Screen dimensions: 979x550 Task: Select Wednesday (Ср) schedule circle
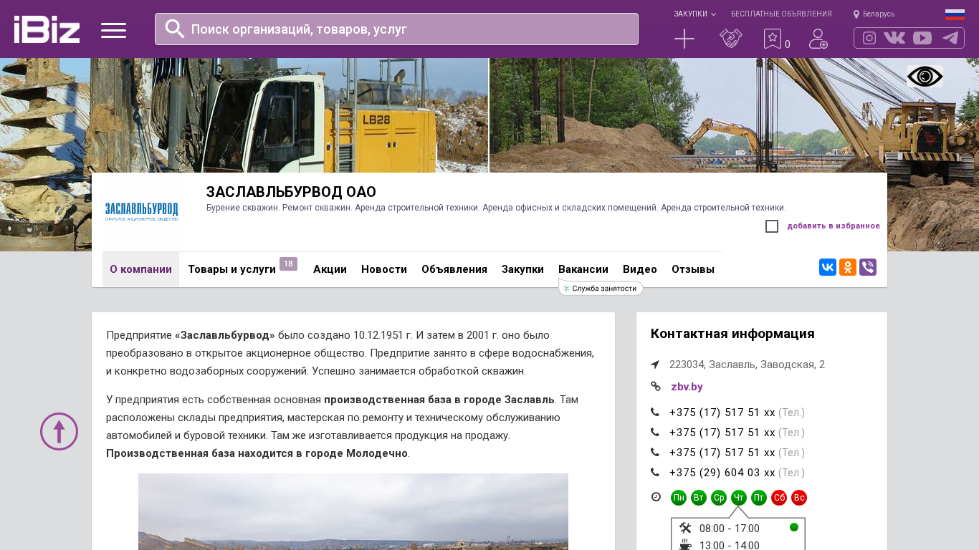(x=719, y=498)
